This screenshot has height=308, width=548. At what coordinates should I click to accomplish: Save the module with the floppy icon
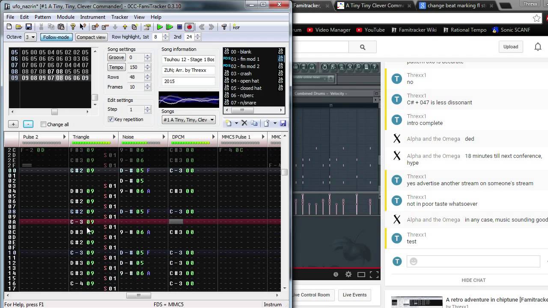click(x=28, y=27)
